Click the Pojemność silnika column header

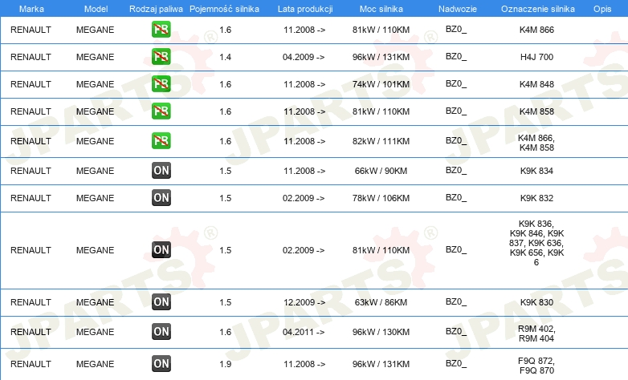(x=224, y=9)
